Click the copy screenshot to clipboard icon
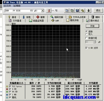 (72, 11)
